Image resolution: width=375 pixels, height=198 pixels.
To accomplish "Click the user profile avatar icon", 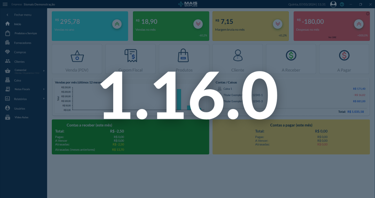I will point(333,4).
